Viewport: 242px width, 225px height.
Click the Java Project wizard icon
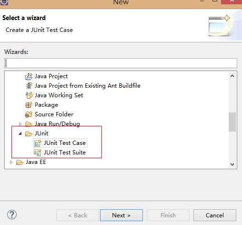pos(29,76)
